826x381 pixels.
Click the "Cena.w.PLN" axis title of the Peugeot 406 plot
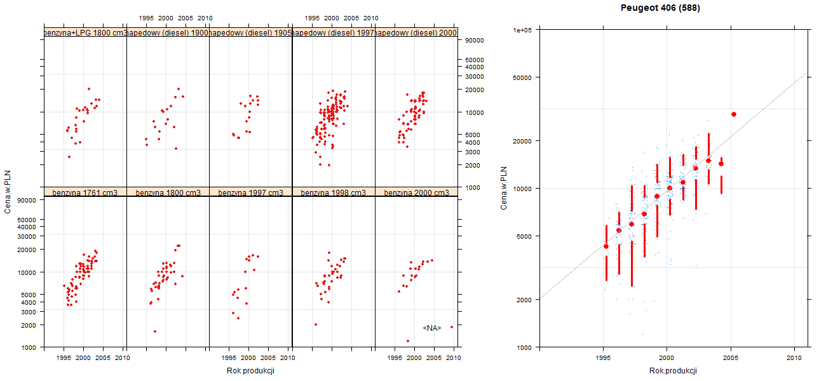coord(503,188)
